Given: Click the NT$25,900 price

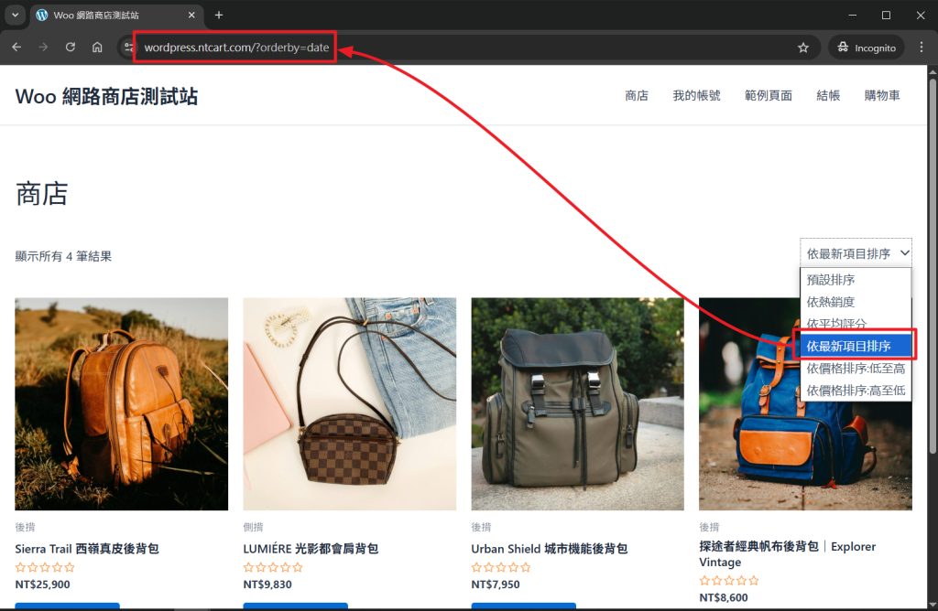Looking at the screenshot, I should pos(42,584).
